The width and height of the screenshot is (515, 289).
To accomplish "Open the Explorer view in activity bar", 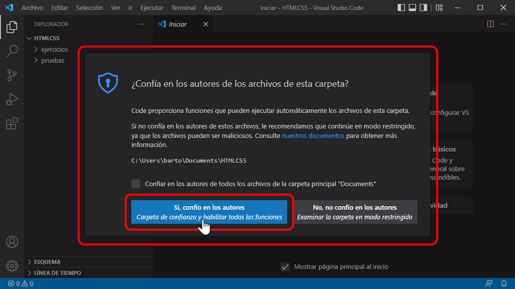I will tap(12, 27).
